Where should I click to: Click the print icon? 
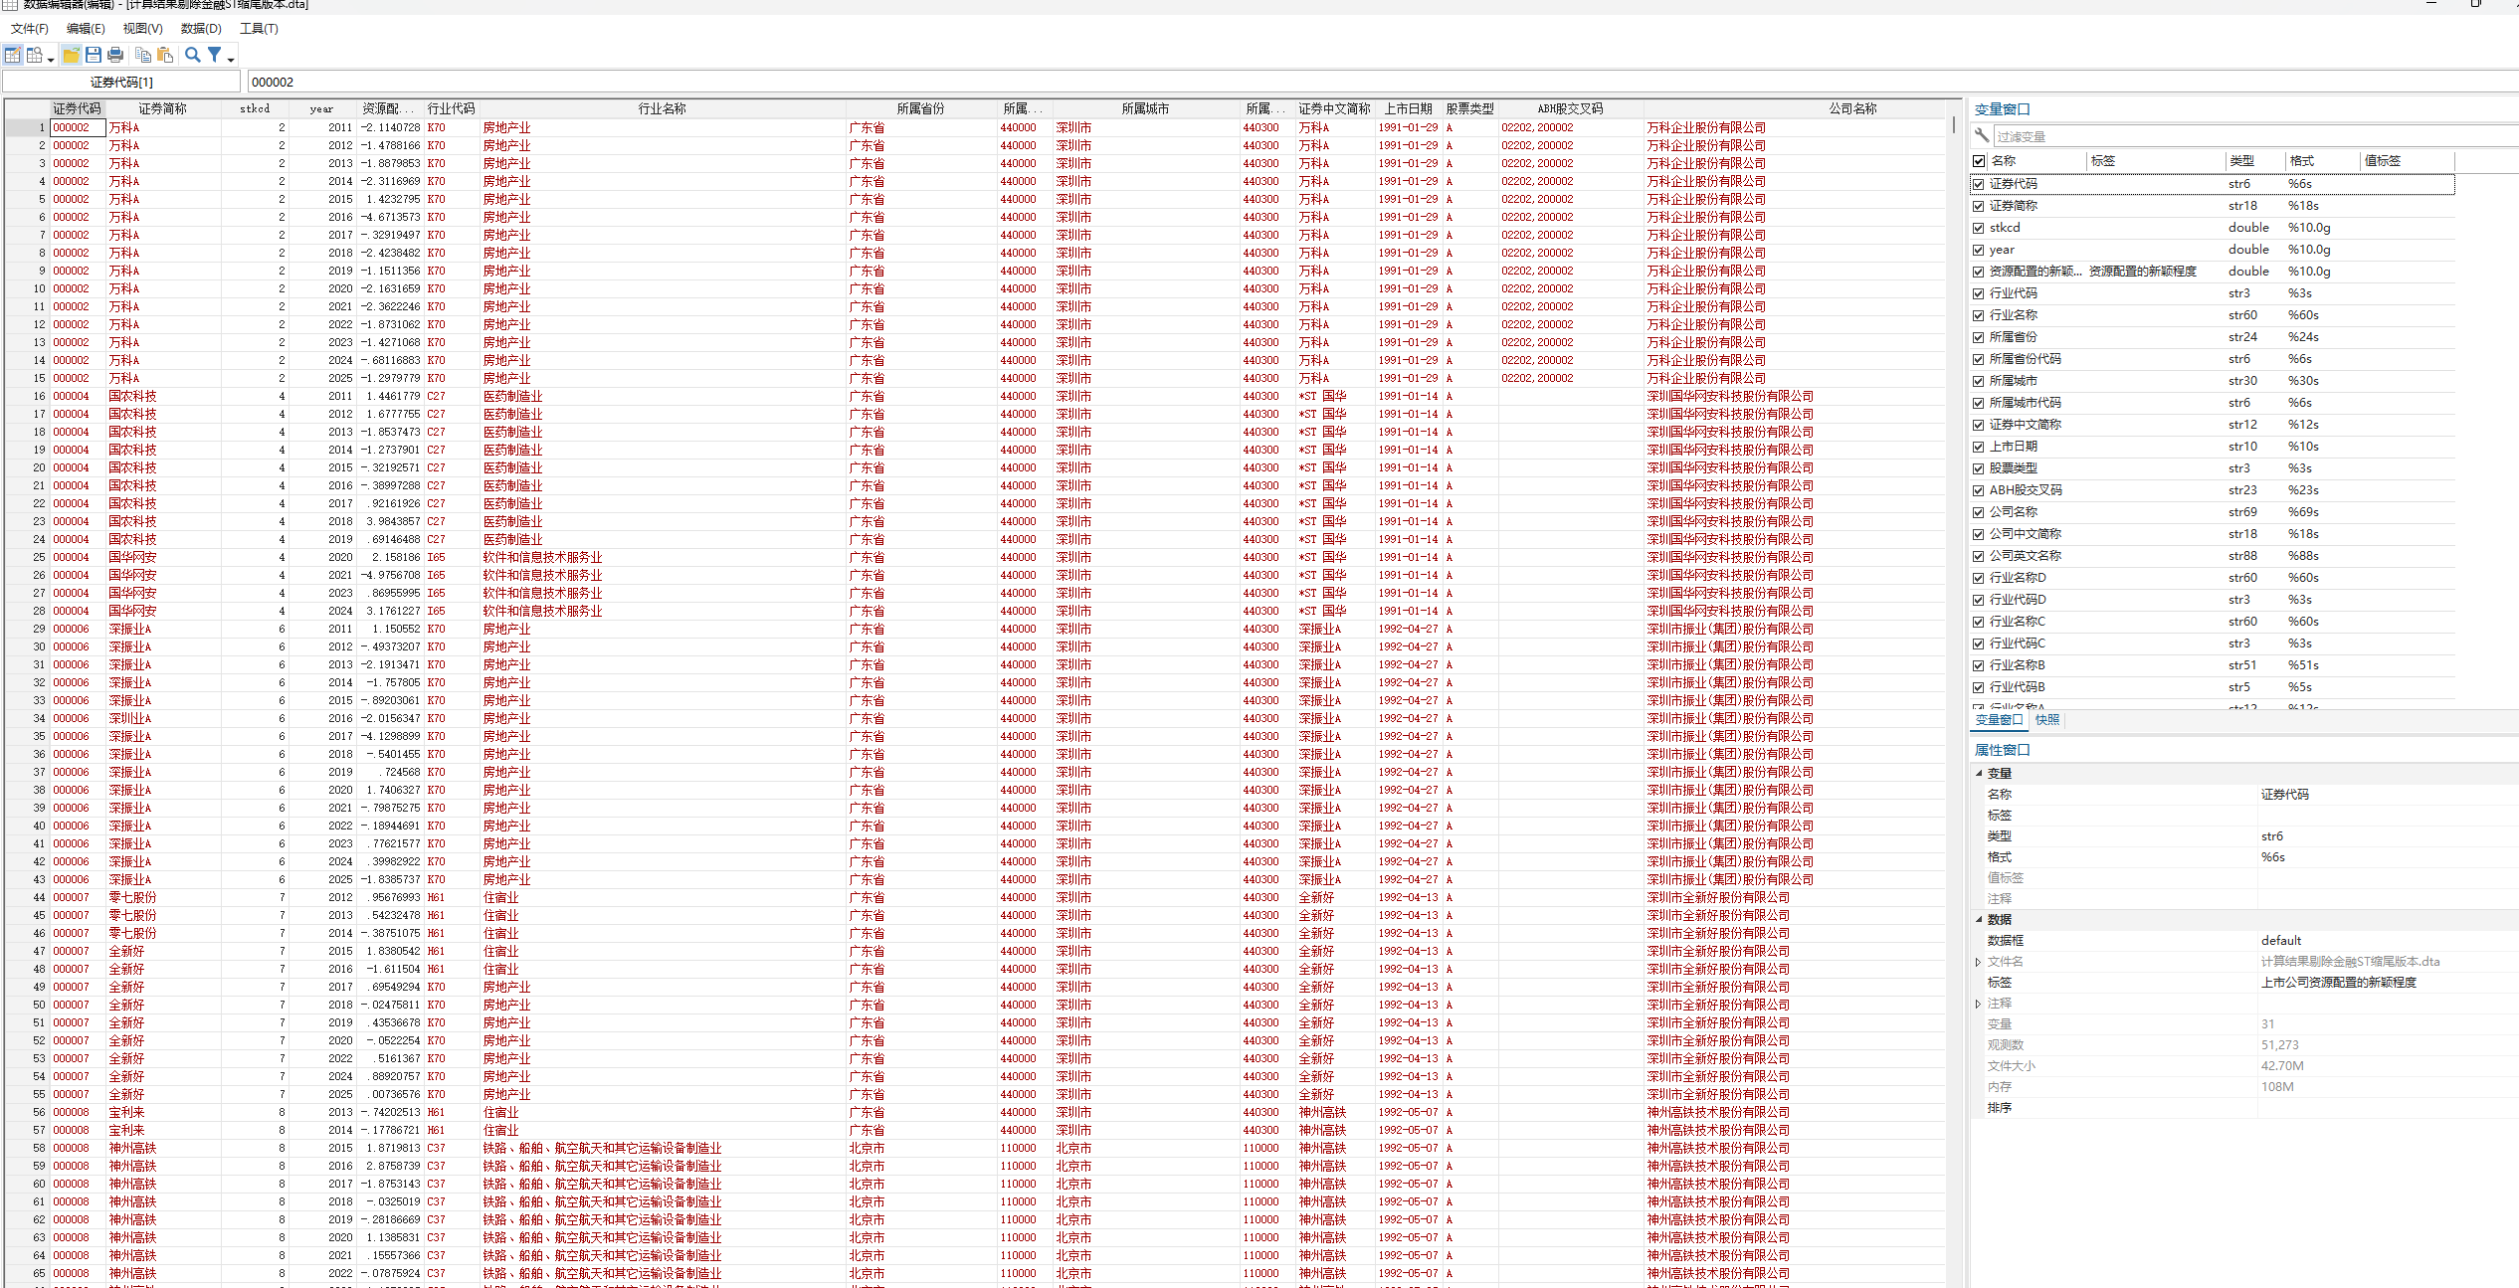point(115,56)
